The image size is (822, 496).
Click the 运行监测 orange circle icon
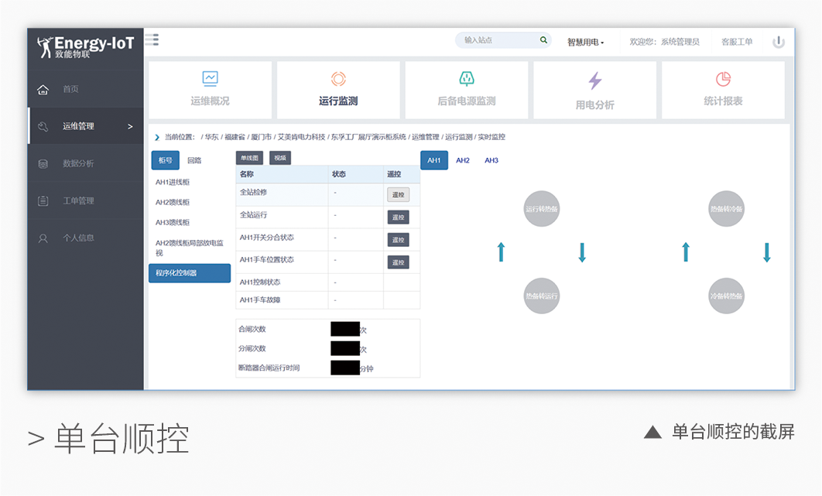click(339, 79)
